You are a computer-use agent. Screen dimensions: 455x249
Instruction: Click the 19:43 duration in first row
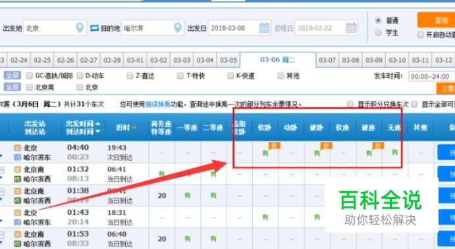pyautogui.click(x=117, y=148)
